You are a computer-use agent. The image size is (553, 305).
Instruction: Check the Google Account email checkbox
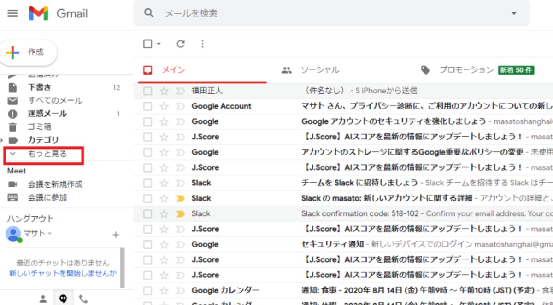pos(147,106)
